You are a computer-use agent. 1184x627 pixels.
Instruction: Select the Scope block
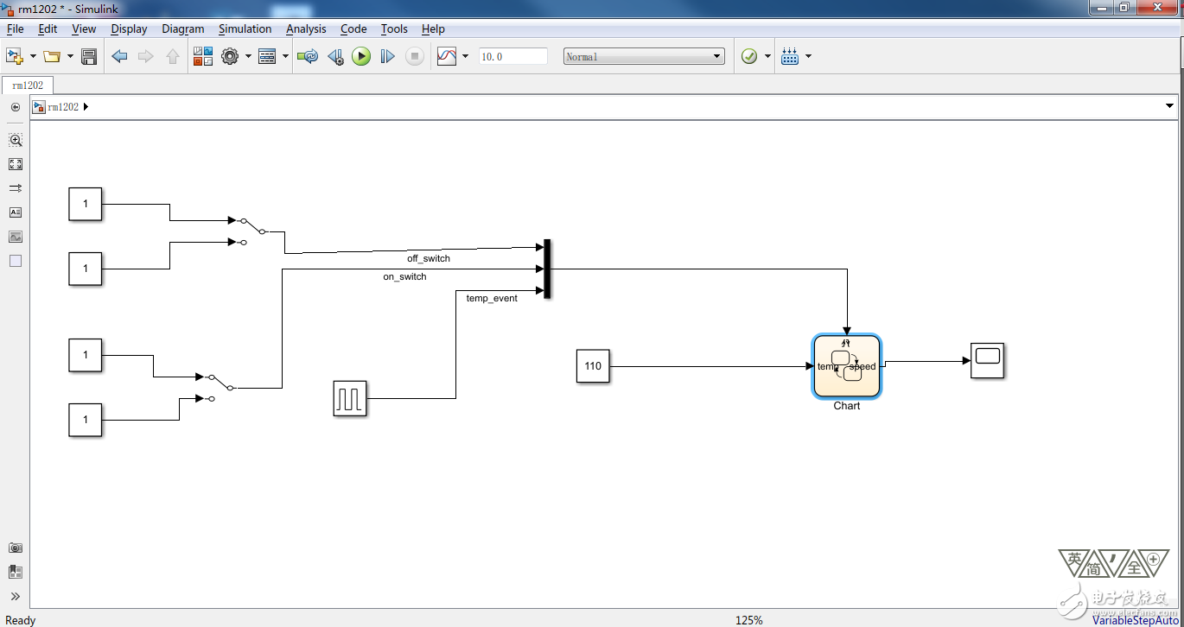[987, 360]
